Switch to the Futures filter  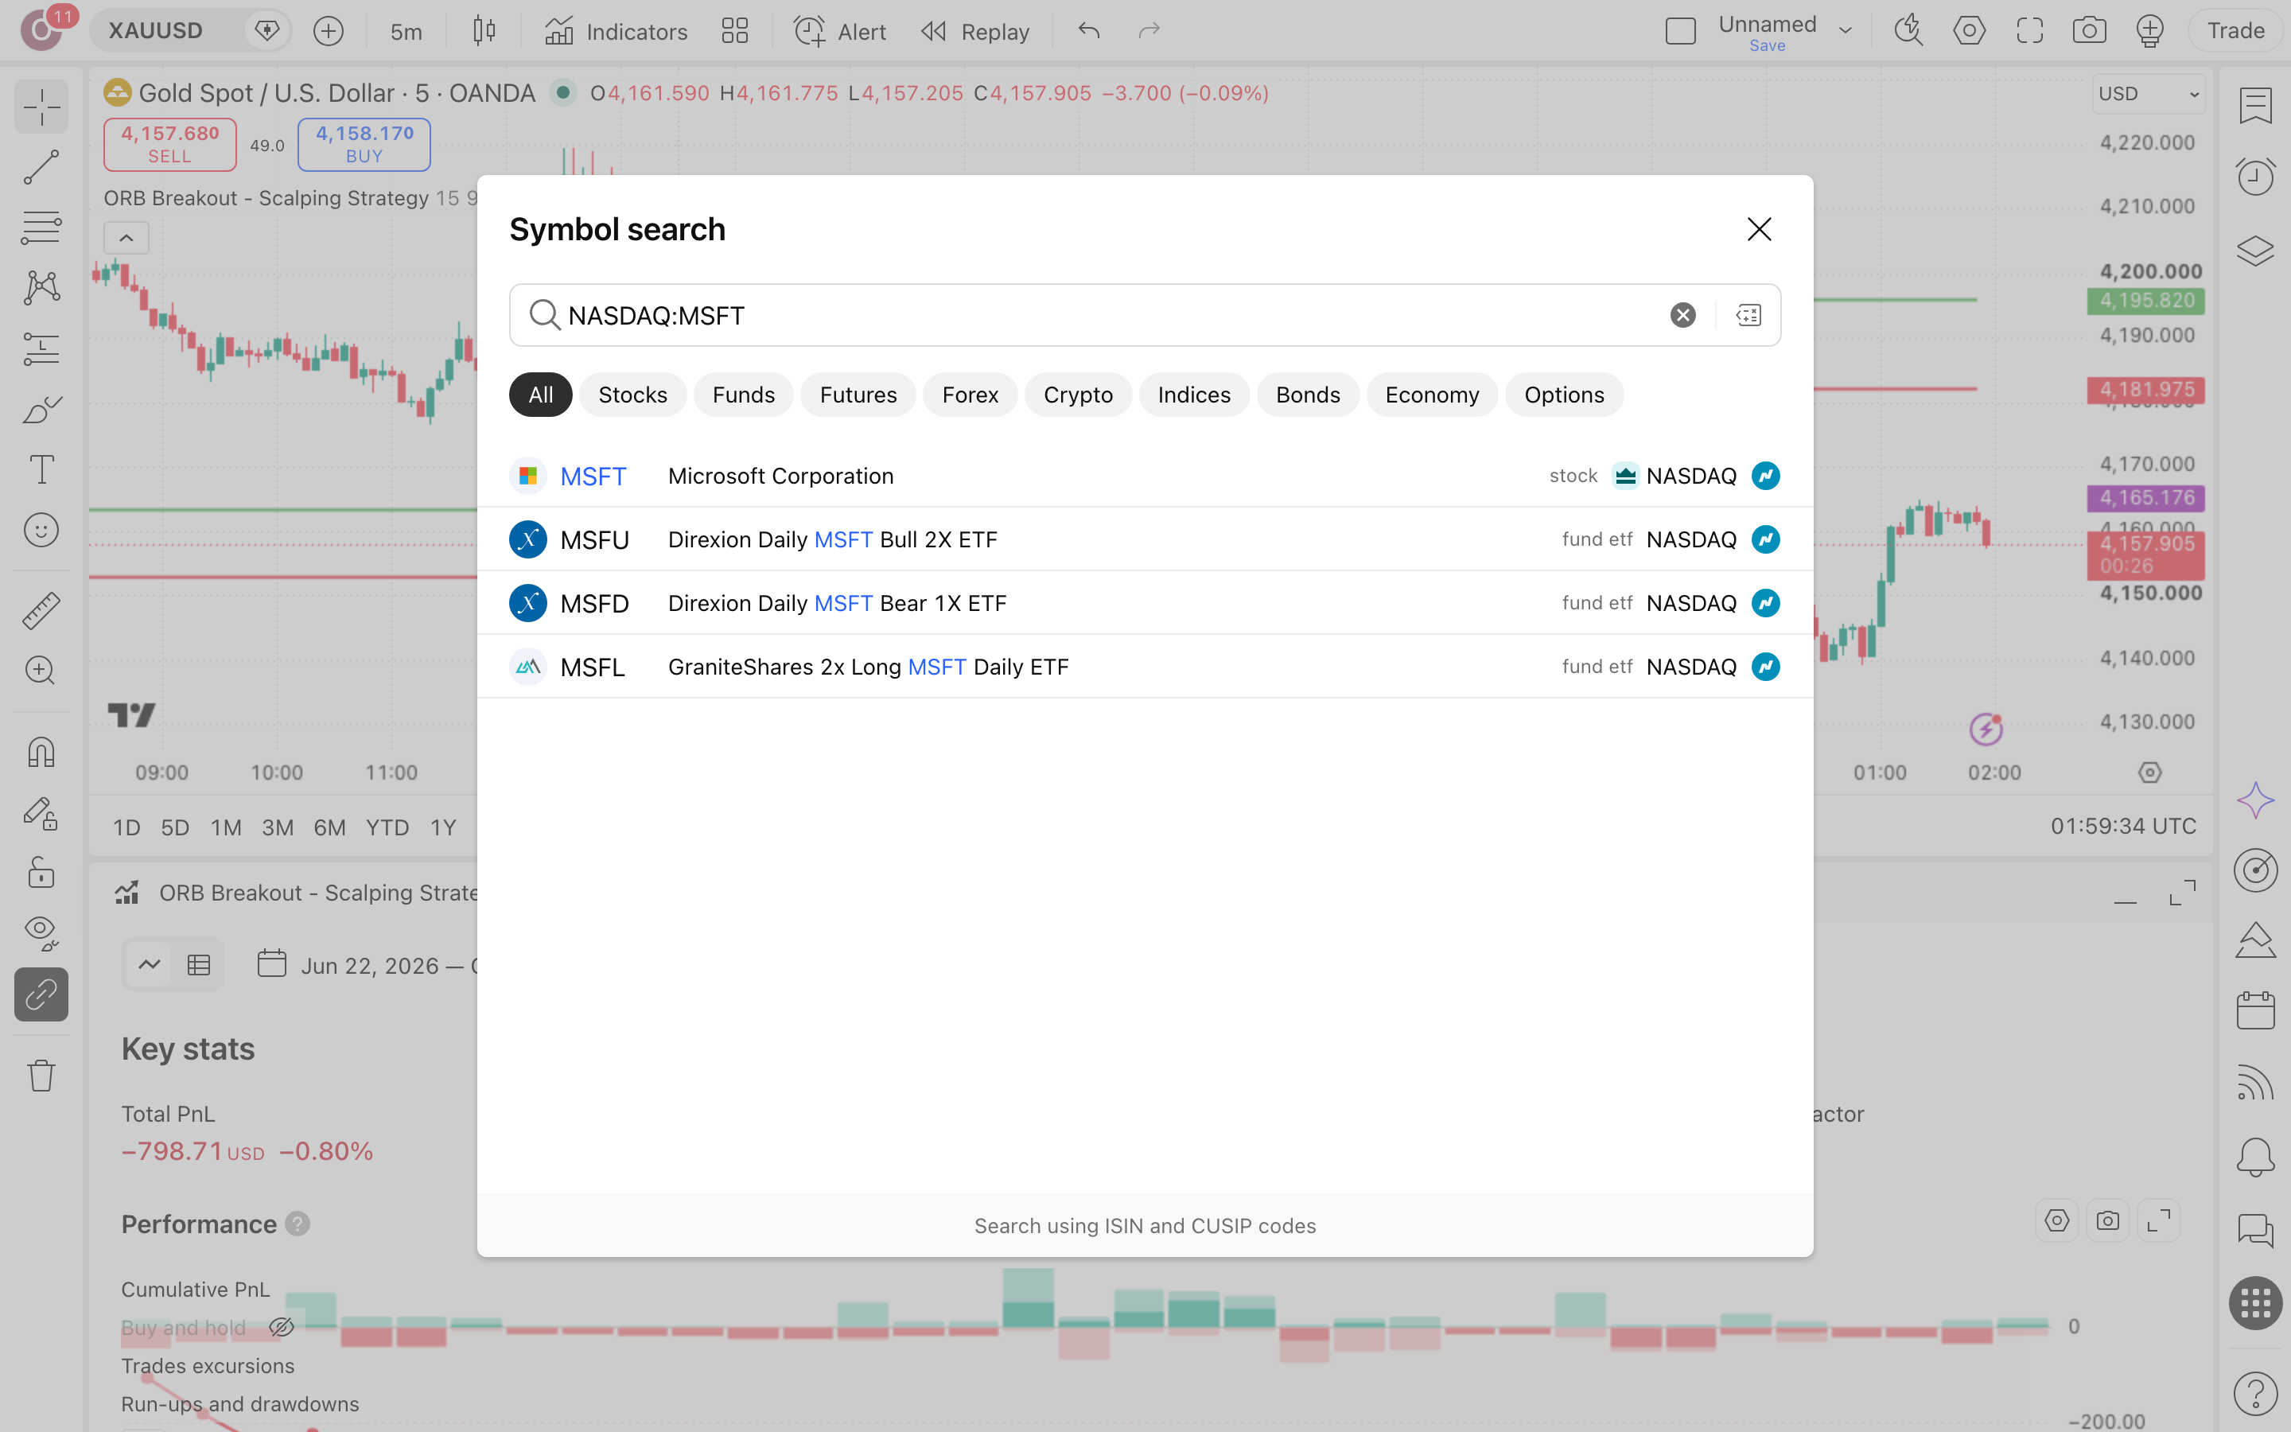coord(858,395)
